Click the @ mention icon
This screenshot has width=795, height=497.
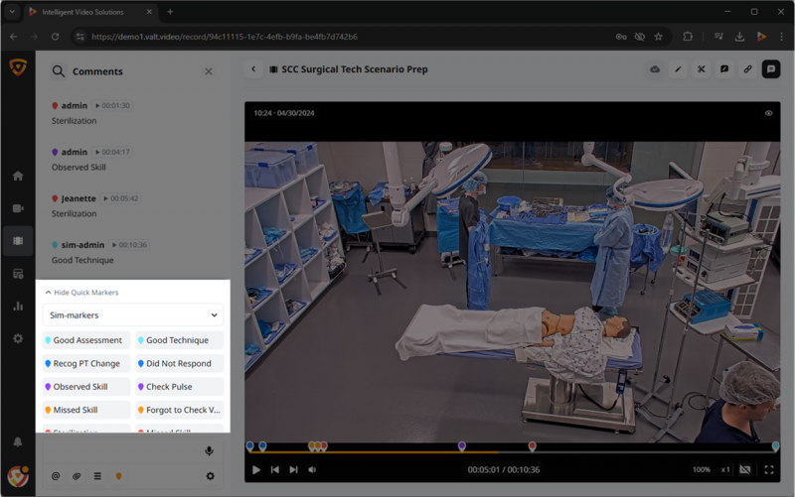pyautogui.click(x=56, y=476)
